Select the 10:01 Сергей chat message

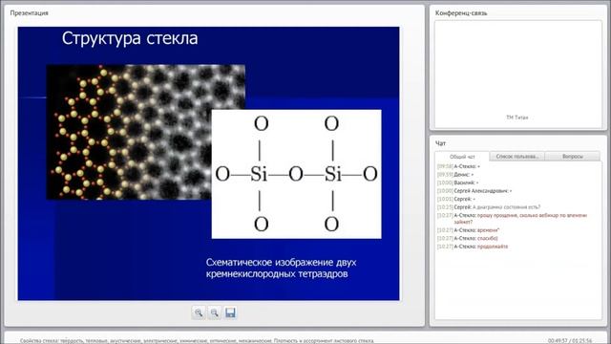456,199
